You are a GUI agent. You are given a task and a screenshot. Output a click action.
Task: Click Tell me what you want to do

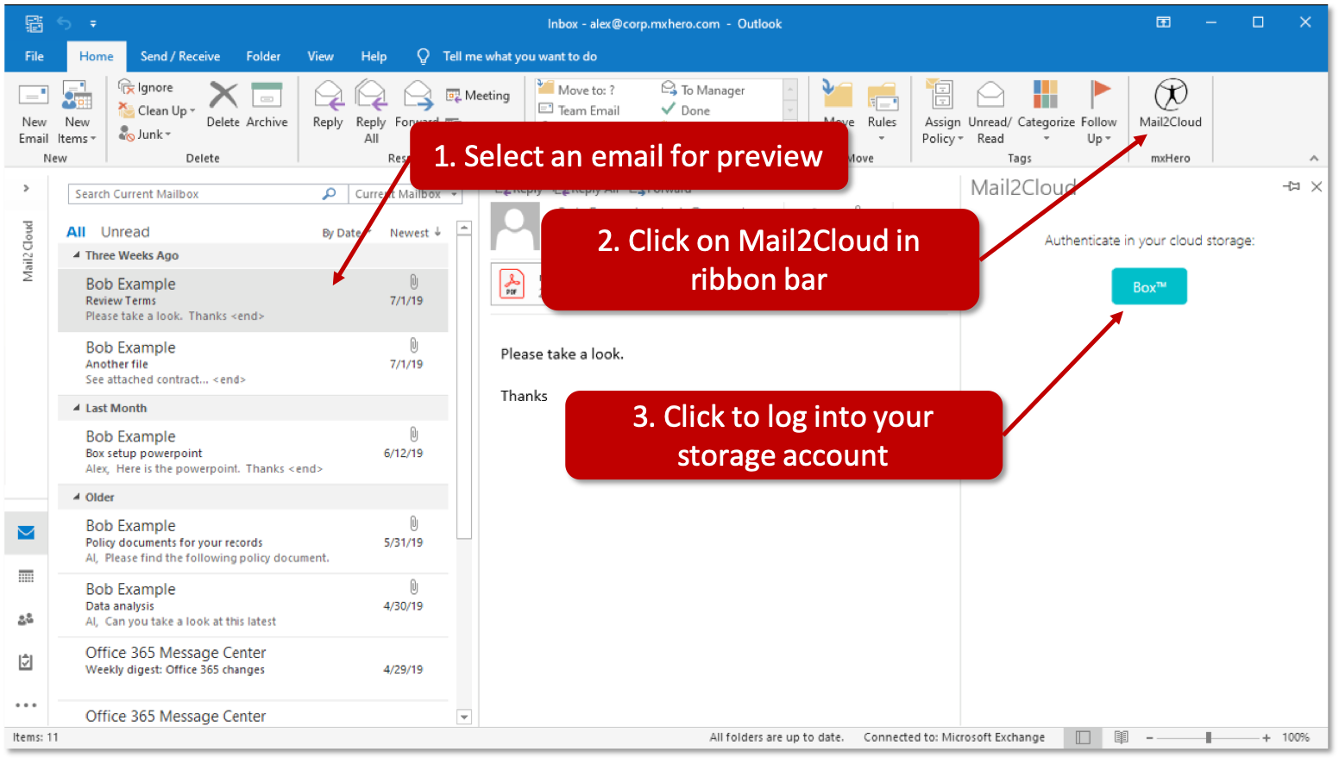pos(519,56)
